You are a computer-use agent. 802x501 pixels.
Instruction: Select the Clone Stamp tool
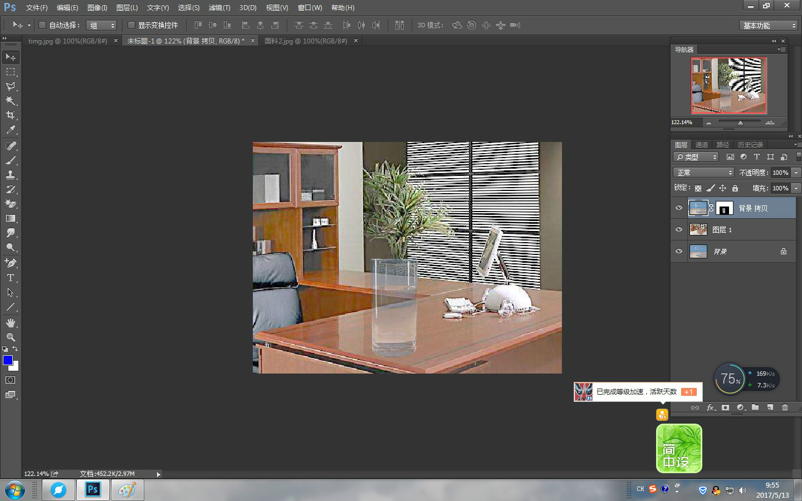point(11,175)
